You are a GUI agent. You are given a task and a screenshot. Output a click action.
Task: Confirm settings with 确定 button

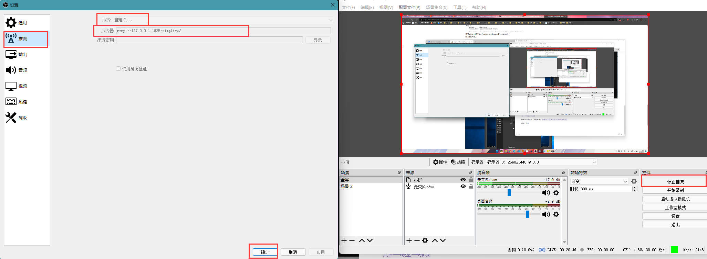tap(265, 252)
